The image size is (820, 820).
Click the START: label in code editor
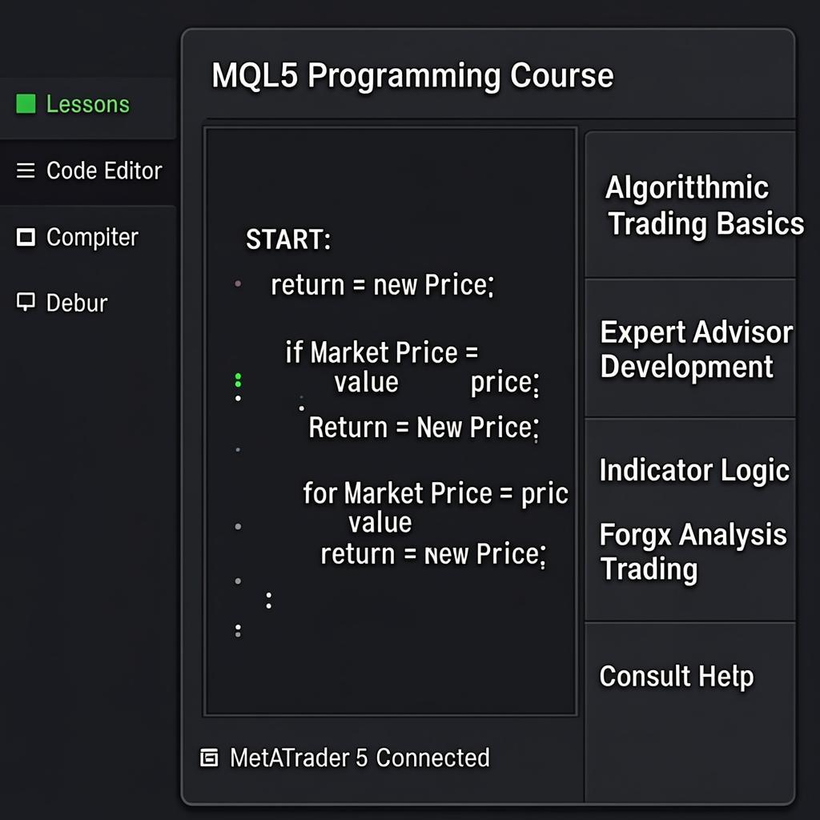(288, 239)
